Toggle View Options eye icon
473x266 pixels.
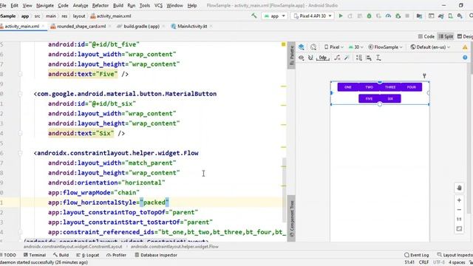point(301,58)
